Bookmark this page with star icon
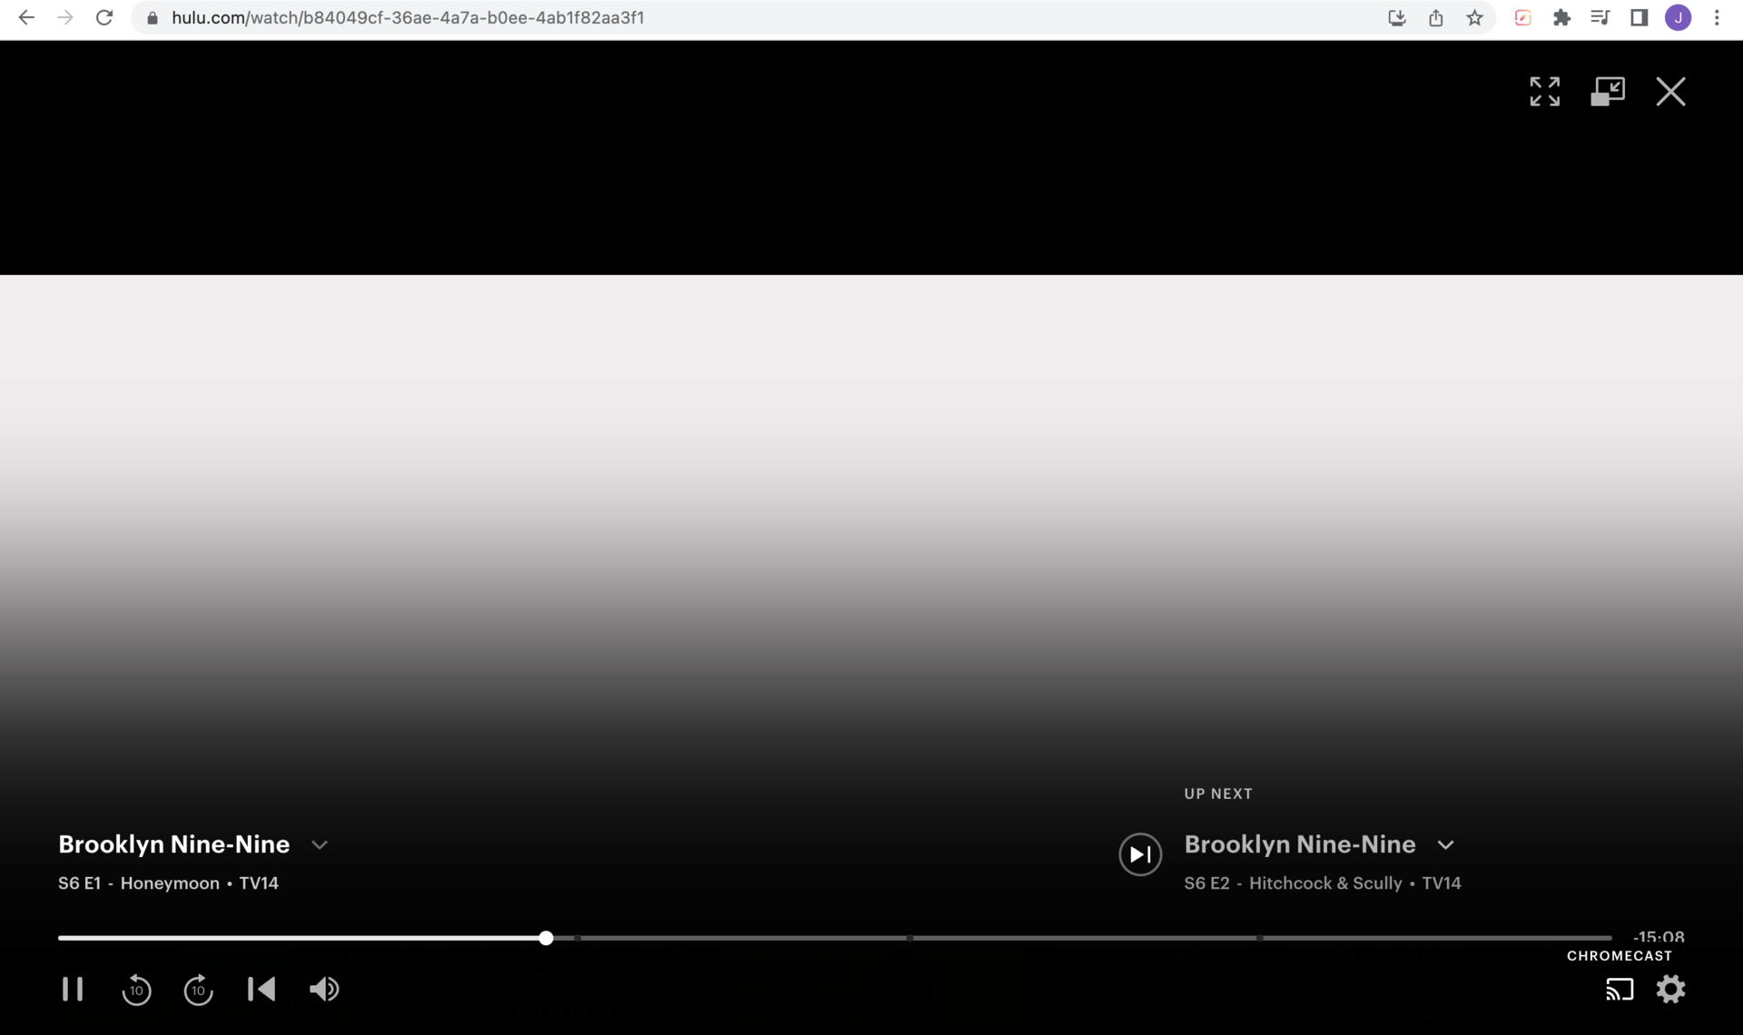 (1474, 18)
